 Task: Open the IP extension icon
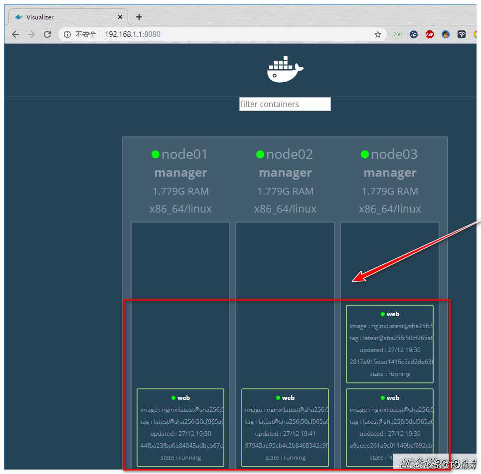[x=414, y=34]
